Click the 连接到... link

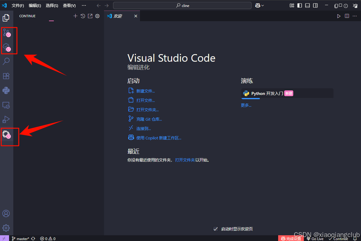[143, 129]
